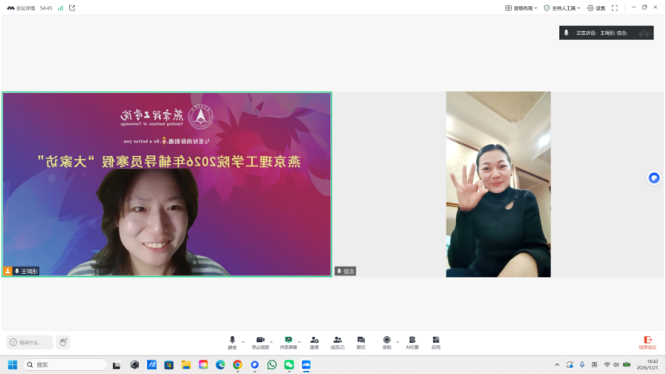Viewport: 666px width, 374px height.
Task: Click the emoji reaction icon beside chat input
Action: (x=63, y=342)
